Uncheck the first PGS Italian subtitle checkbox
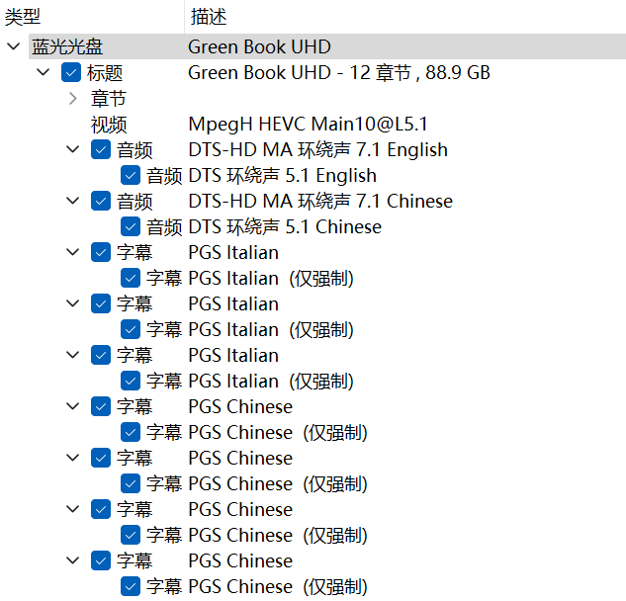Image resolution: width=626 pixels, height=601 pixels. pos(101,252)
